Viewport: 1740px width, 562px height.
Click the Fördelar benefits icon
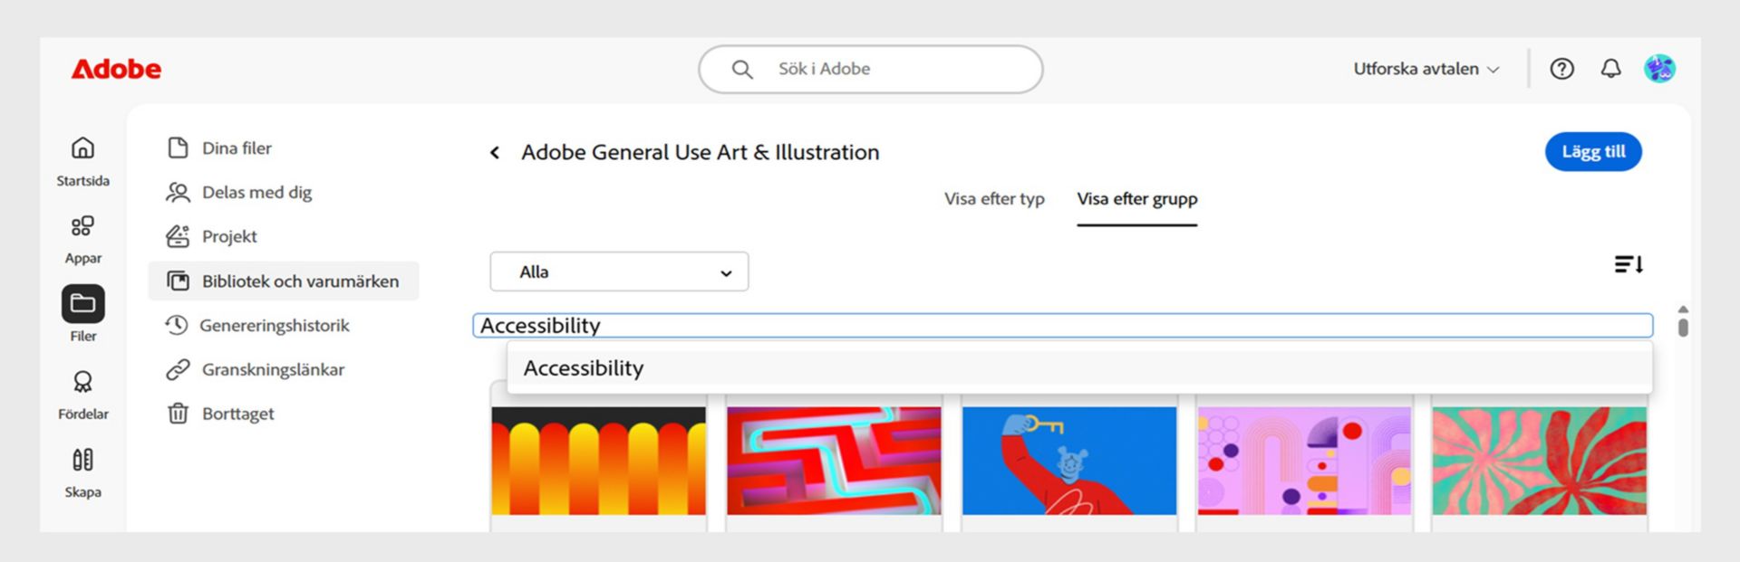coord(82,383)
